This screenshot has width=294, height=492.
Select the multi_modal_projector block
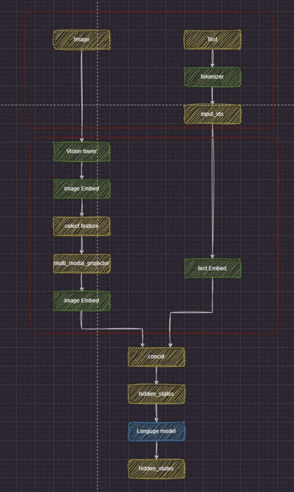[82, 263]
